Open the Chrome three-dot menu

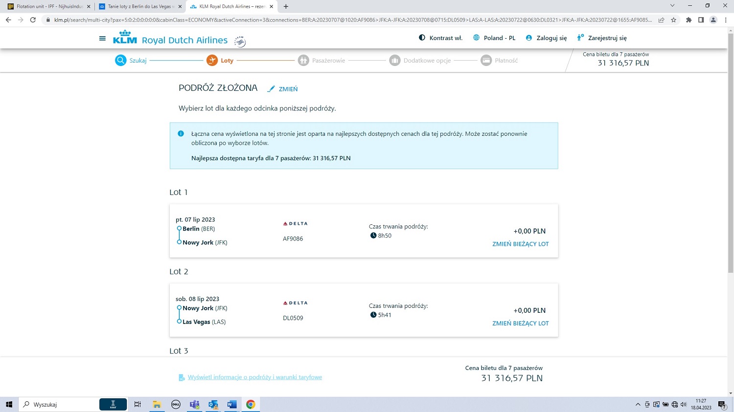click(726, 20)
